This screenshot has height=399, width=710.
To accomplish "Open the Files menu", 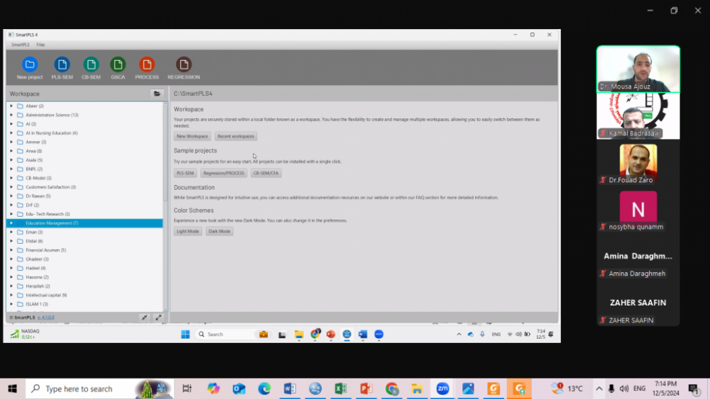I will 40,45.
